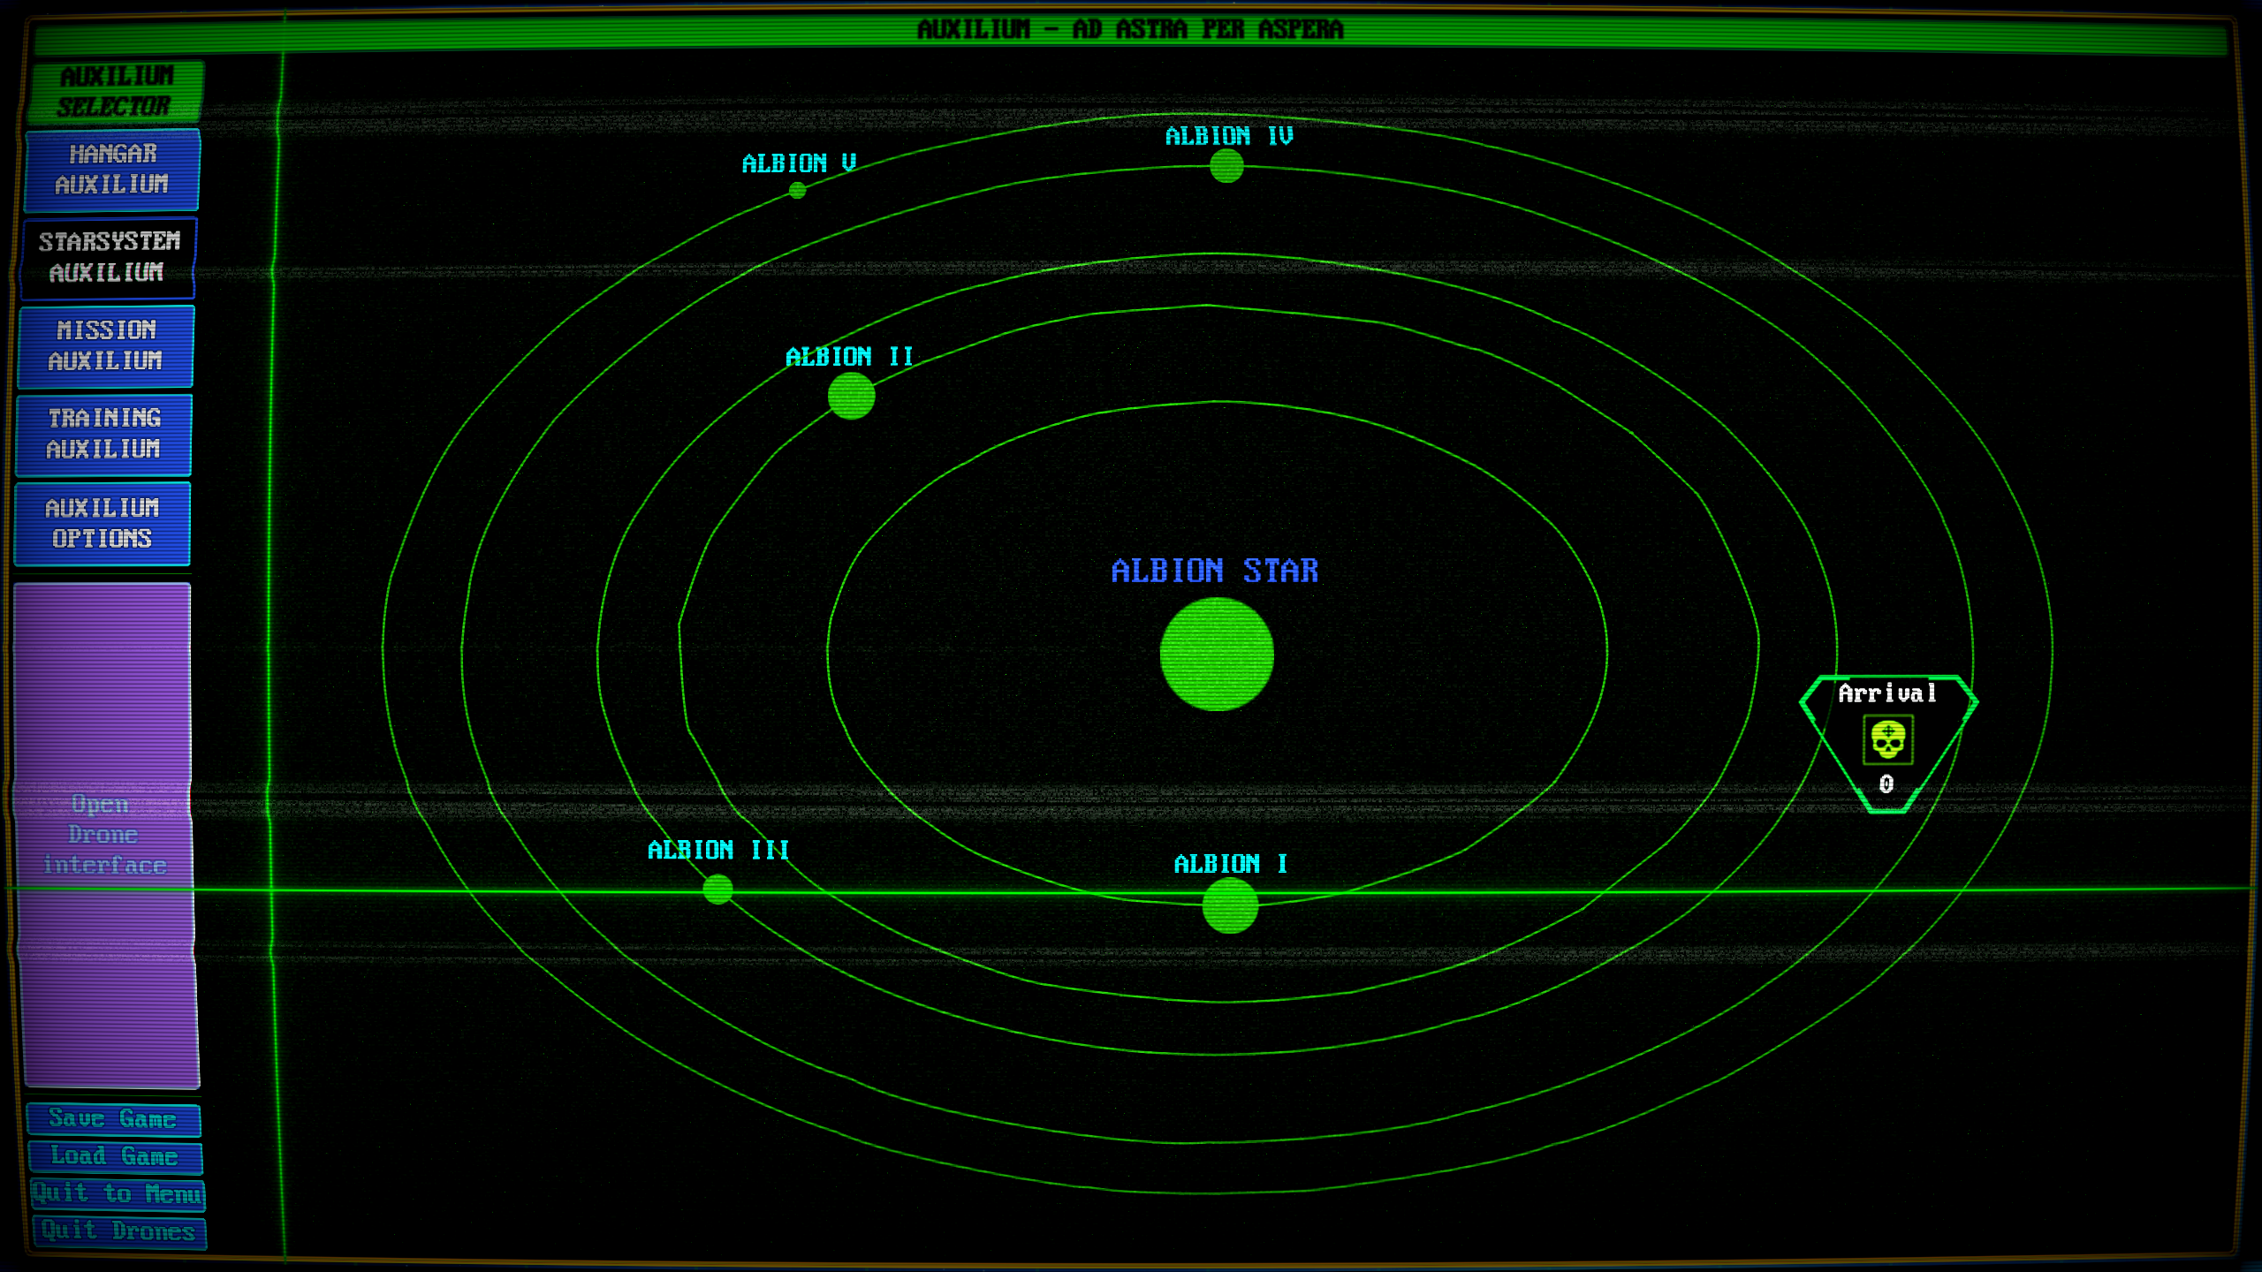Click the small Albion V planet
The image size is (2262, 1272).
[797, 190]
